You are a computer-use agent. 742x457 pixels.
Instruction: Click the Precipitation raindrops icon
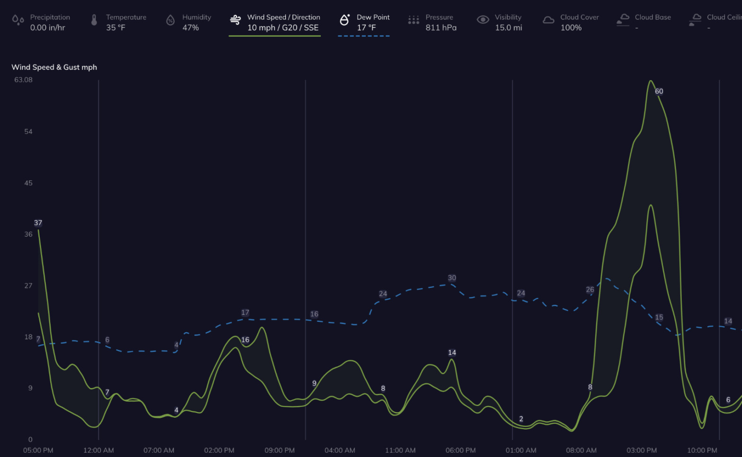click(18, 20)
